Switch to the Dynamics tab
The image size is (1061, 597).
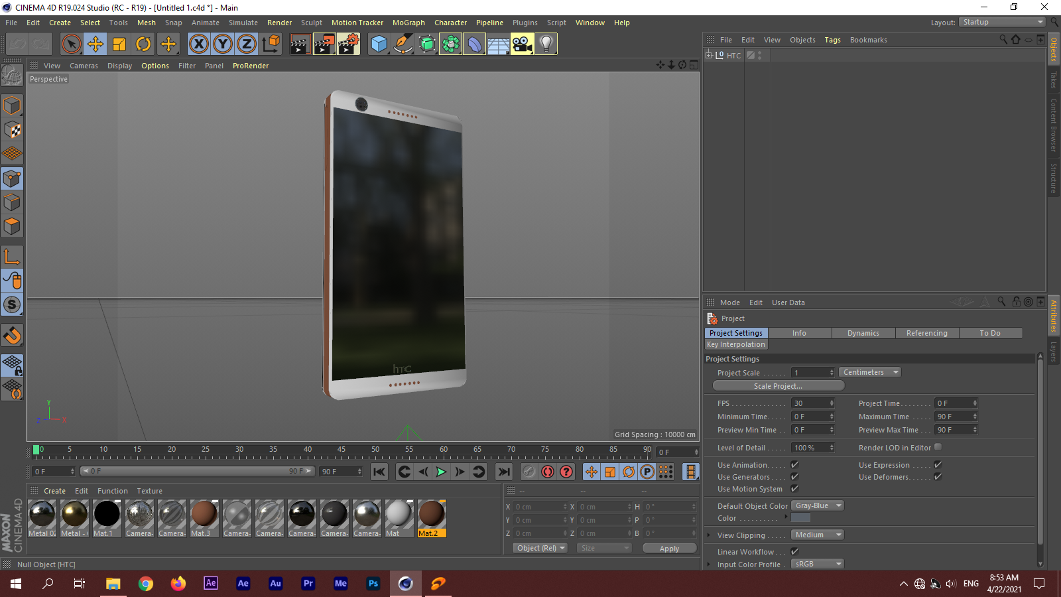coord(863,333)
